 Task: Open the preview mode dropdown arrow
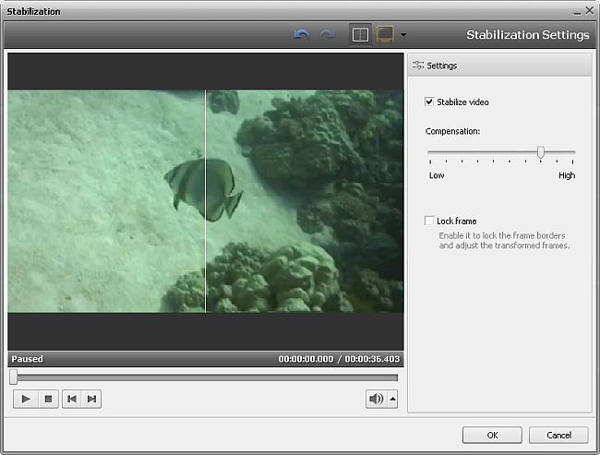pos(403,35)
